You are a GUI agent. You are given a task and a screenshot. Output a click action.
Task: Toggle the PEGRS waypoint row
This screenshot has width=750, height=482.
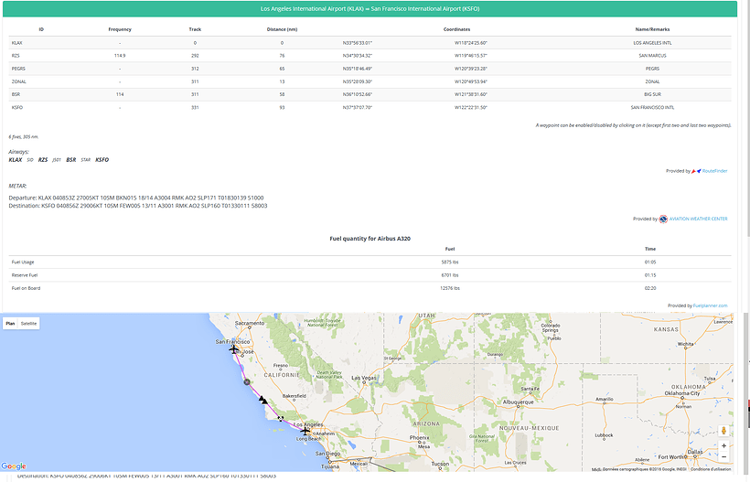pyautogui.click(x=16, y=69)
